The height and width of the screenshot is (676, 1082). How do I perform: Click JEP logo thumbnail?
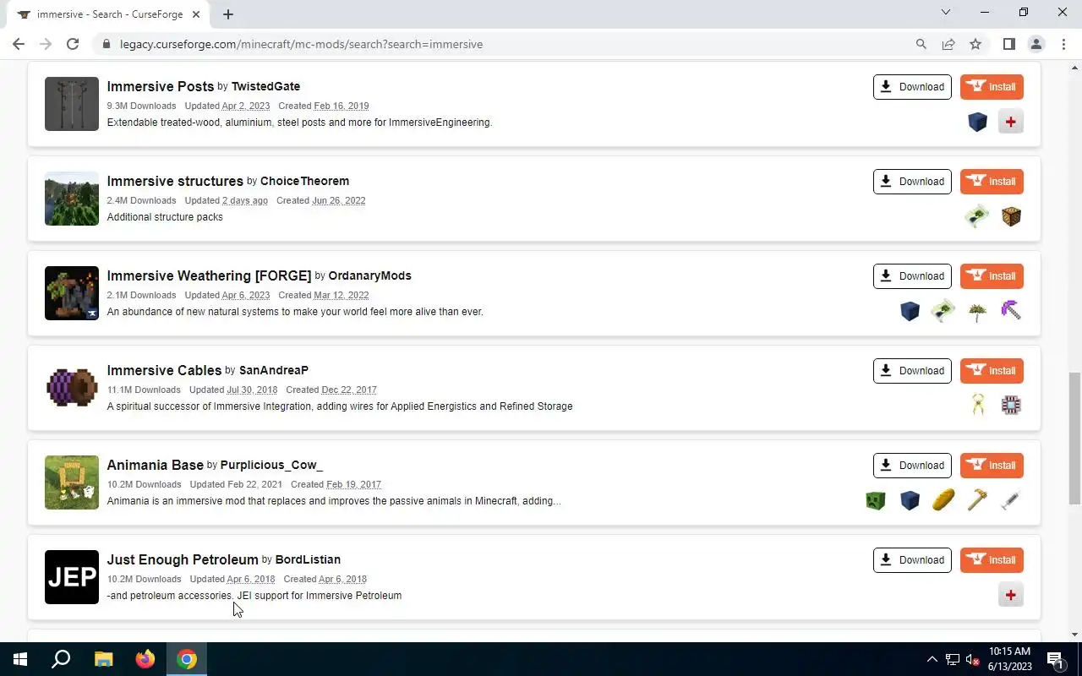(72, 577)
